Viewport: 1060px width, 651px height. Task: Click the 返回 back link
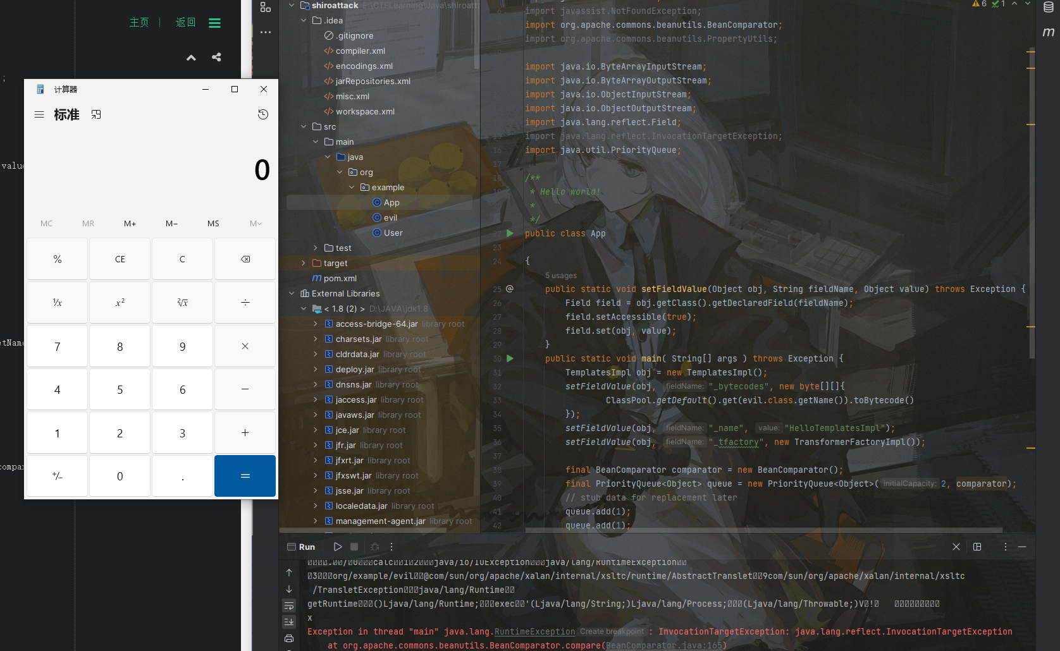(x=185, y=22)
